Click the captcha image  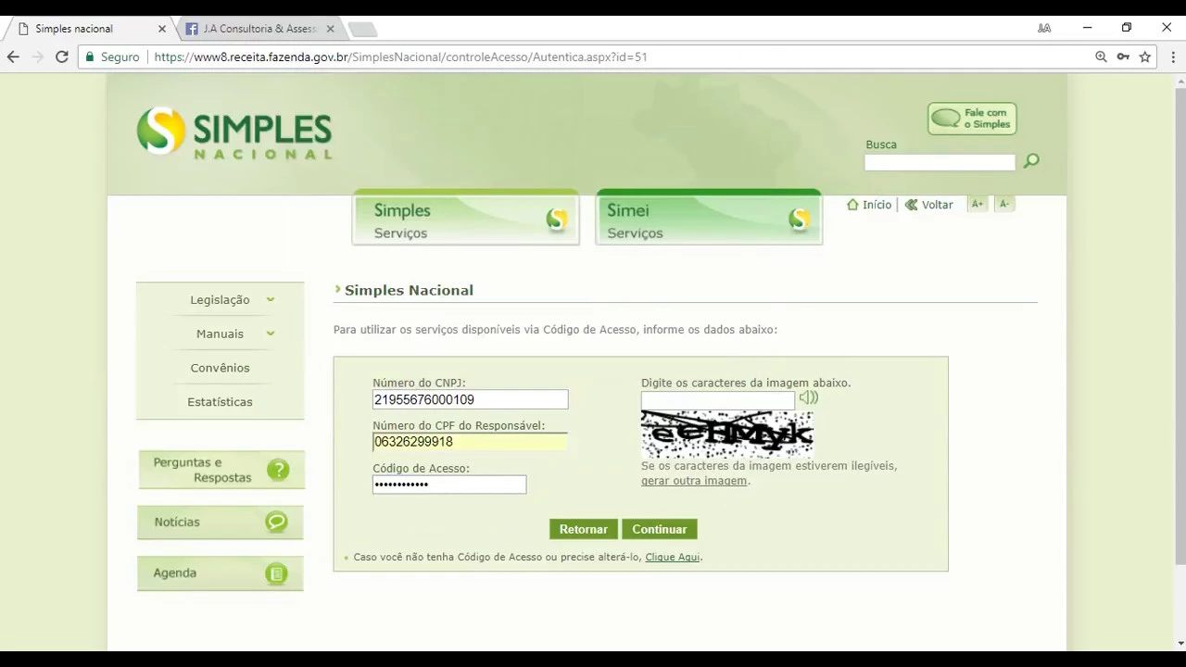(727, 434)
